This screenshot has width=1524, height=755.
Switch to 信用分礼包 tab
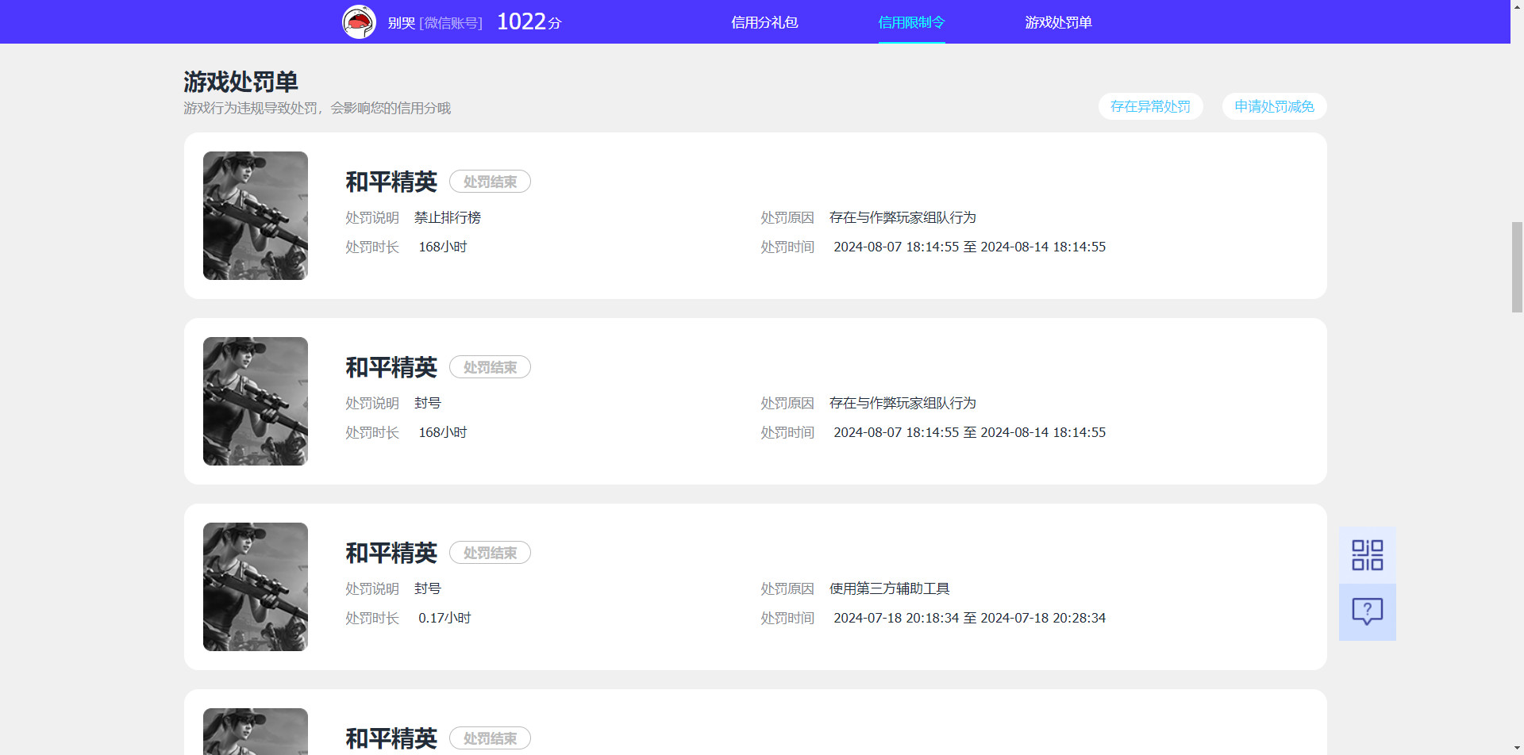tap(764, 22)
